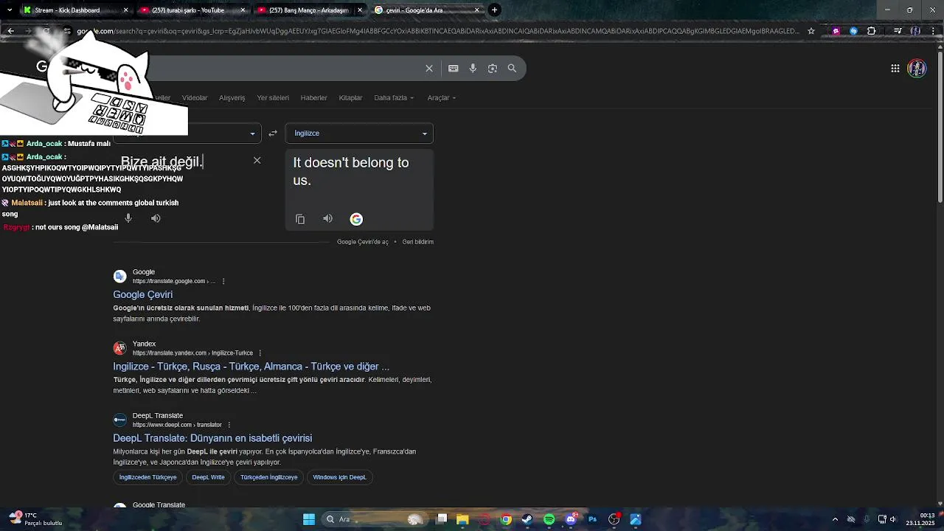944x531 pixels.
Task: Click the DeepL Write chip
Action: [208, 477]
